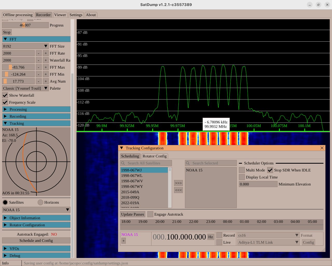Open the Rotator Config tab
Image resolution: width=332 pixels, height=266 pixels.
(155, 156)
